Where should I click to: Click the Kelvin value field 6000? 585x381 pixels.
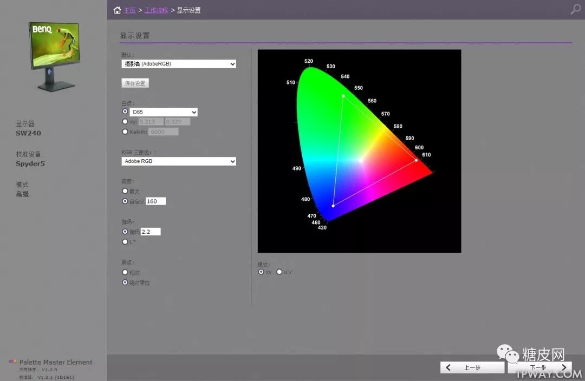[164, 132]
